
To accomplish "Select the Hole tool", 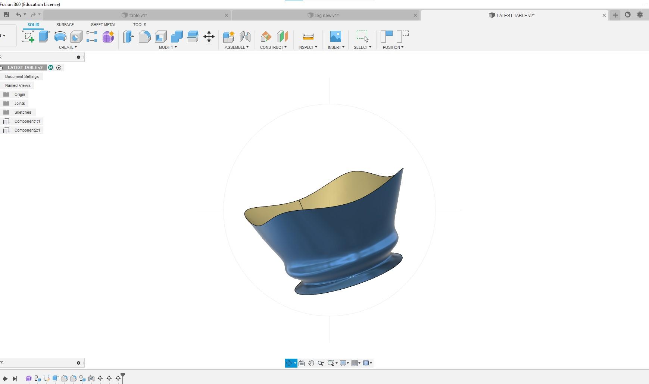I will click(x=76, y=36).
